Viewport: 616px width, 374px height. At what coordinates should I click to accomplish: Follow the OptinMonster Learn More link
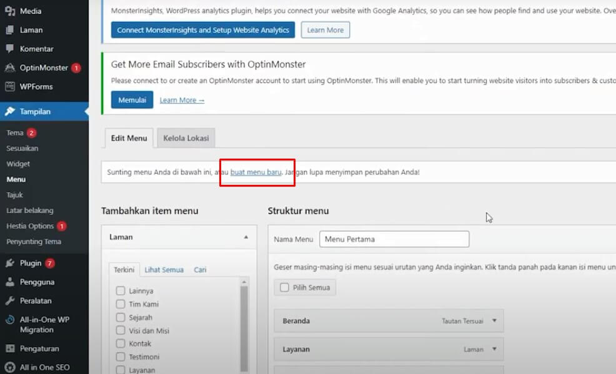pos(182,101)
